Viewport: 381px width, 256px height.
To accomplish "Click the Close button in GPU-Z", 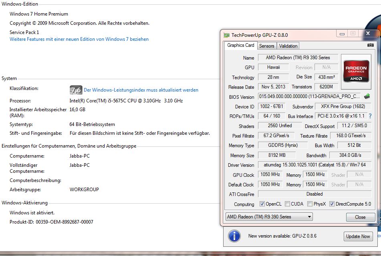I will (x=360, y=217).
